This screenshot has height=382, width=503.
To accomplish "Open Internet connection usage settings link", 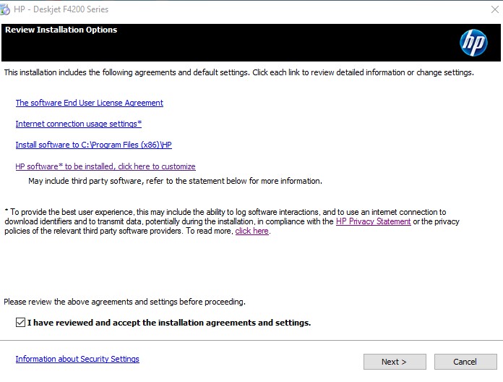I will (x=79, y=124).
